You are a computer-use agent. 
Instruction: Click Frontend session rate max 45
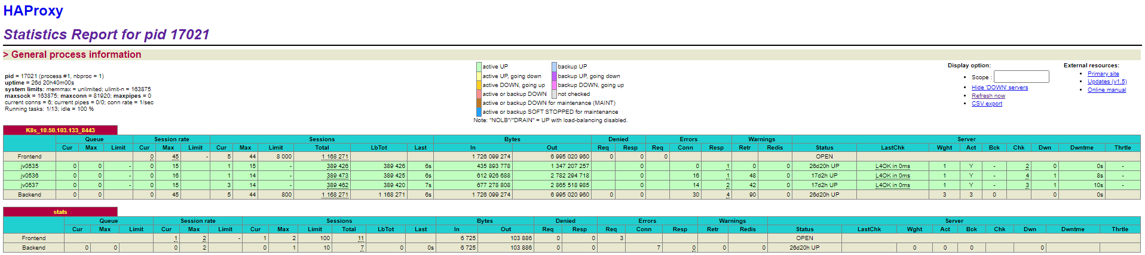[x=175, y=157]
